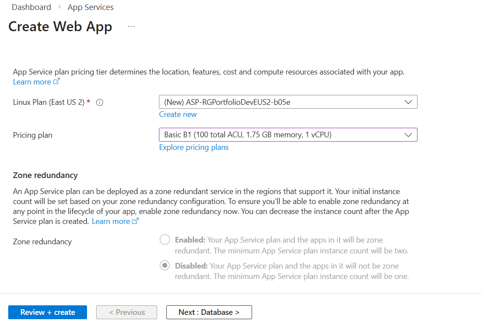Open Learn more link about pricing tier
482x327 pixels.
pyautogui.click(x=32, y=82)
